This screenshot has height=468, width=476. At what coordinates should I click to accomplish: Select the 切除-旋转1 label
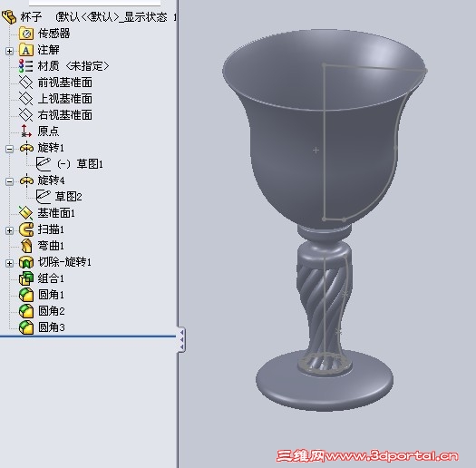(x=64, y=262)
